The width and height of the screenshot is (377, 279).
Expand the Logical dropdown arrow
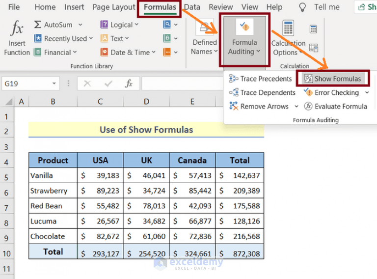(136, 24)
